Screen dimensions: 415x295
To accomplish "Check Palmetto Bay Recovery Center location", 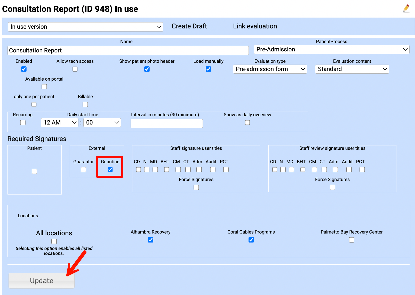I will pyautogui.click(x=352, y=240).
